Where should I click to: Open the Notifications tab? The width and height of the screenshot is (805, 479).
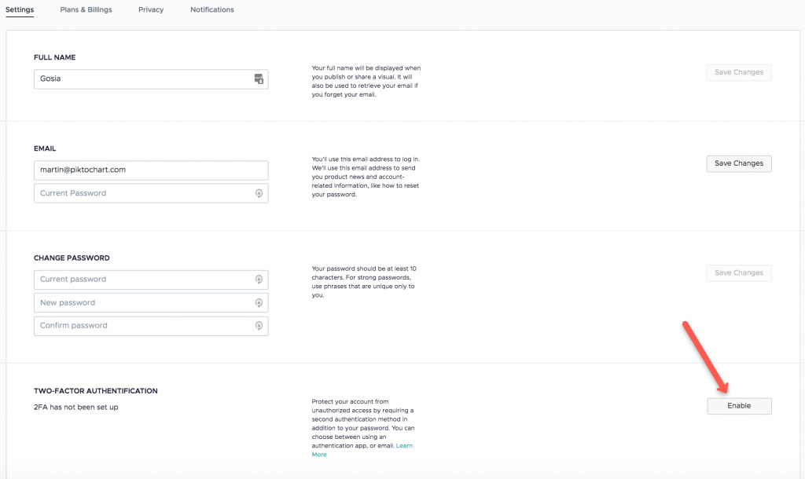212,9
